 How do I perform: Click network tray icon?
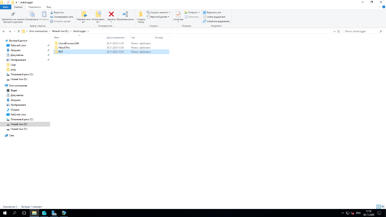pos(347,213)
